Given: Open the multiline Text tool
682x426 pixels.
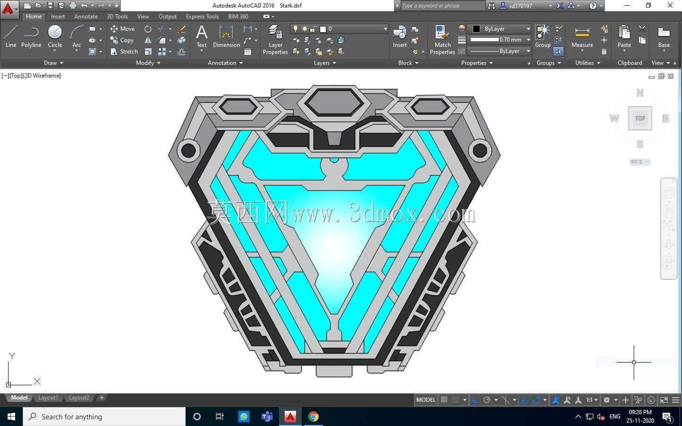Looking at the screenshot, I should pos(201,37).
